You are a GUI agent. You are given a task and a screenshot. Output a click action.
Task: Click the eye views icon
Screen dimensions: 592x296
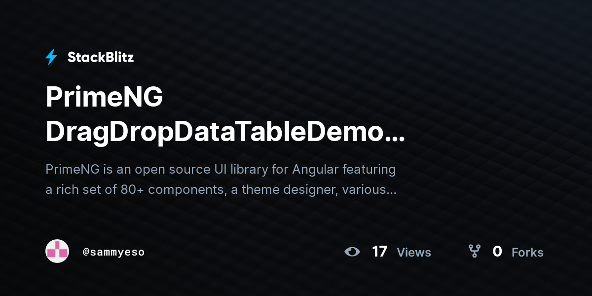click(352, 252)
